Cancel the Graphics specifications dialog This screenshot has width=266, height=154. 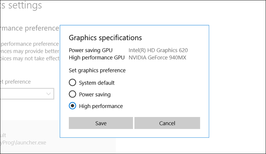click(167, 123)
